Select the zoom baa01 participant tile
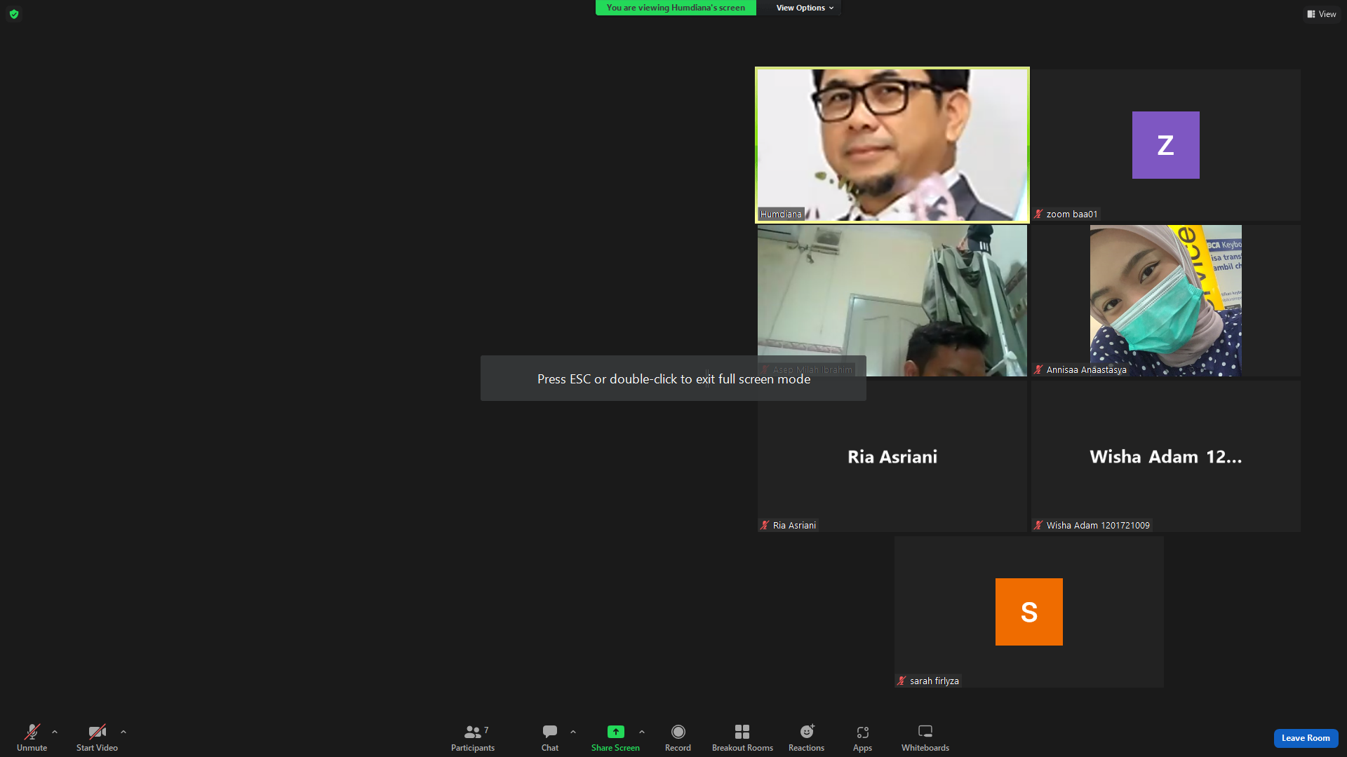Image resolution: width=1347 pixels, height=757 pixels. (1165, 145)
